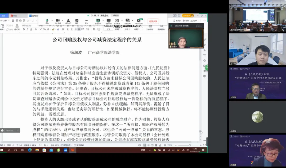Apply the Heading 1 style
Viewport: 286px width, 168px height.
click(118, 28)
